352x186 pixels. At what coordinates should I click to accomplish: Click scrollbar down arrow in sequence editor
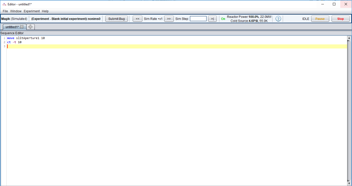point(349,183)
